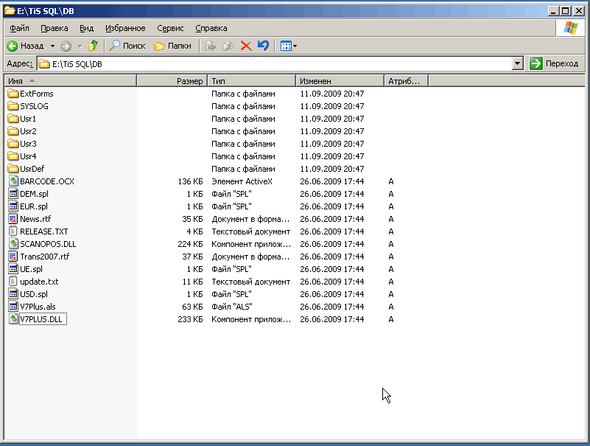Expand the address bar dropdown arrow
The width and height of the screenshot is (590, 446).
tap(517, 63)
